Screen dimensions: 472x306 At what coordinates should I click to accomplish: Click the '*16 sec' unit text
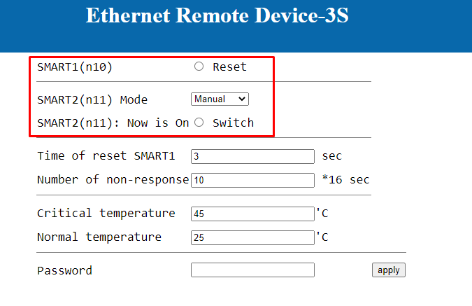[345, 179]
